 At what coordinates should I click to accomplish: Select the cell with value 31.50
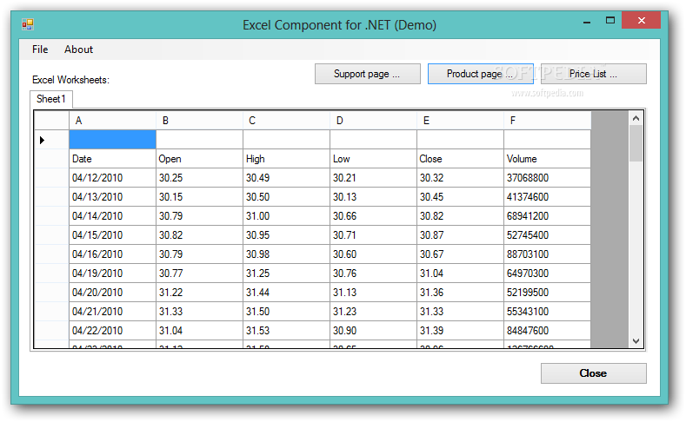287,312
